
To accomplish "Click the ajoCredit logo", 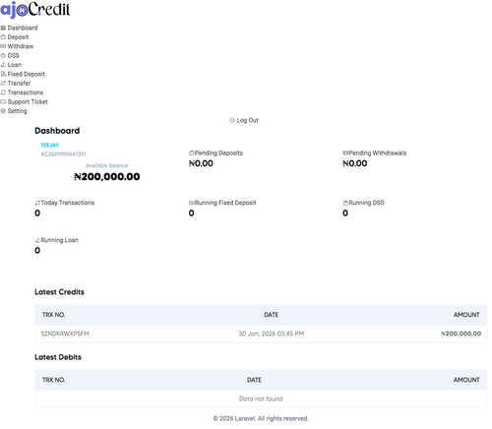I will click(35, 9).
